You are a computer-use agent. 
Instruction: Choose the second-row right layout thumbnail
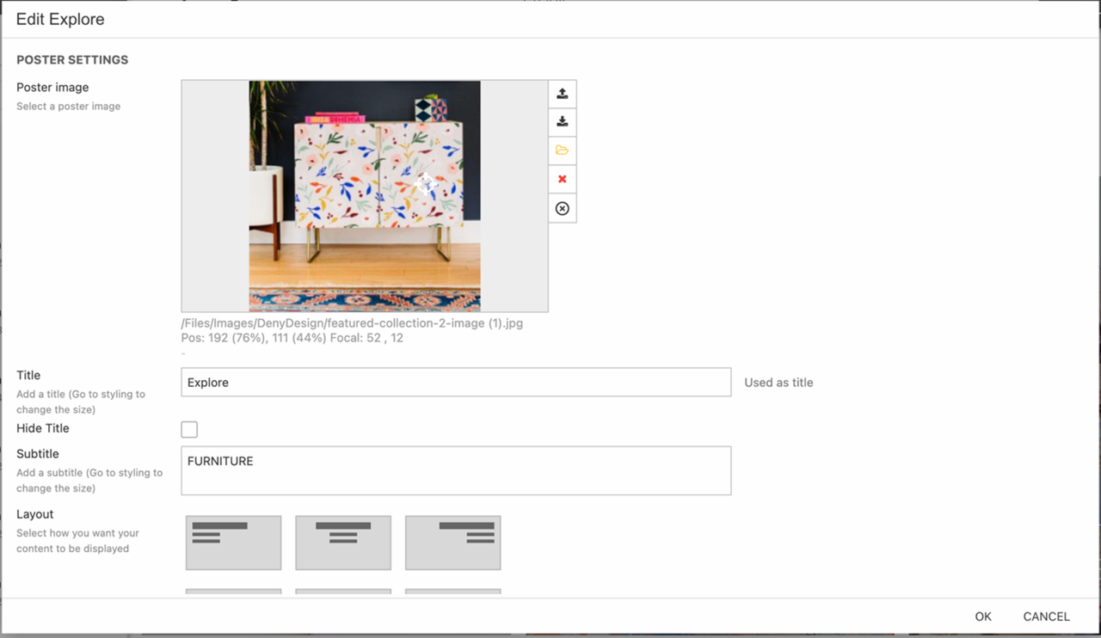453,592
